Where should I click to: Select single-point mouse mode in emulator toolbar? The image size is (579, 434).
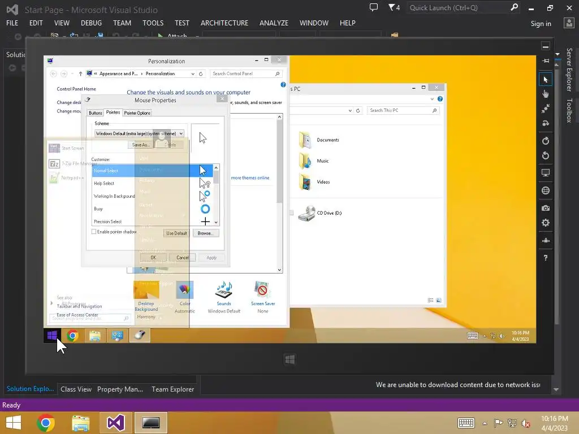click(x=546, y=80)
